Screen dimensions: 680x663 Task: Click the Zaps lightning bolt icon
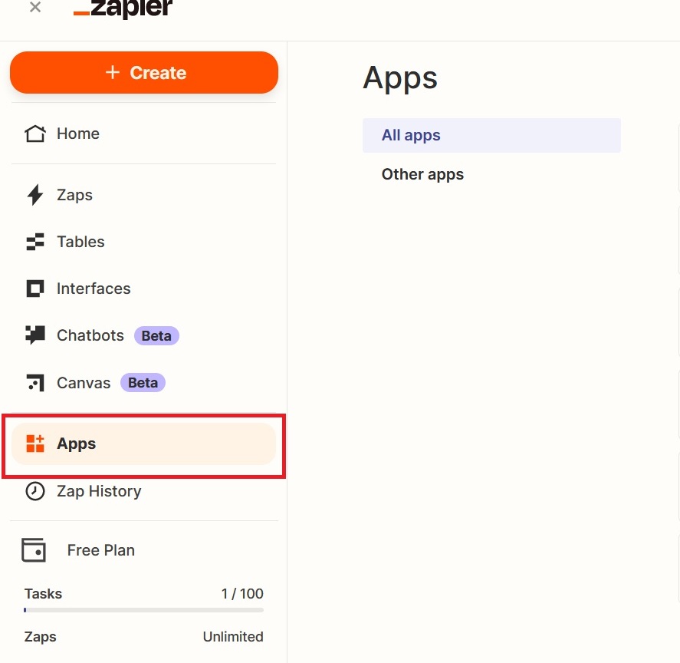pyautogui.click(x=35, y=195)
